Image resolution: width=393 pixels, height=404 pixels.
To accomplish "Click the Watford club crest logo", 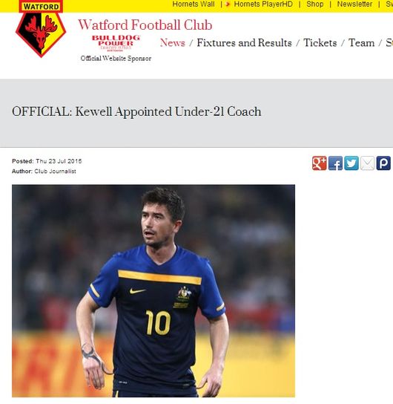I will click(x=41, y=29).
